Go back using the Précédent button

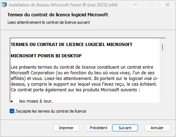click(x=98, y=128)
